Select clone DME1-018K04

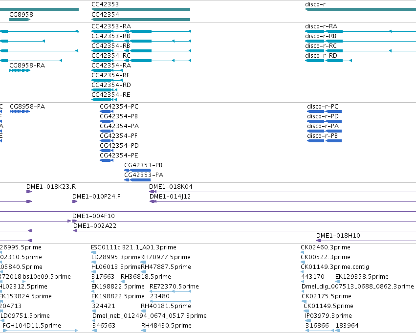[283, 192]
